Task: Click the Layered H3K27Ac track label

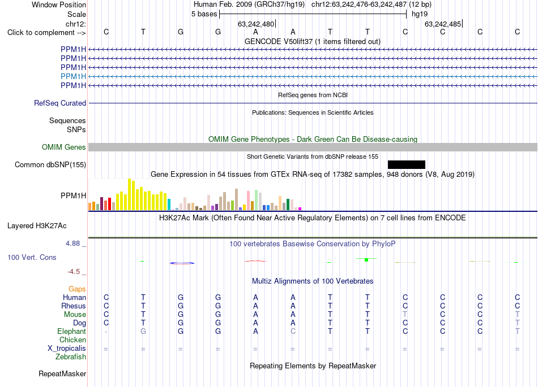Action: [37, 226]
